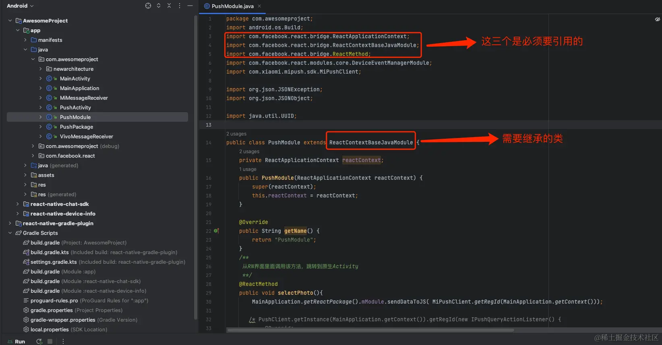
Task: Click the manifests folder icon
Action: 34,40
